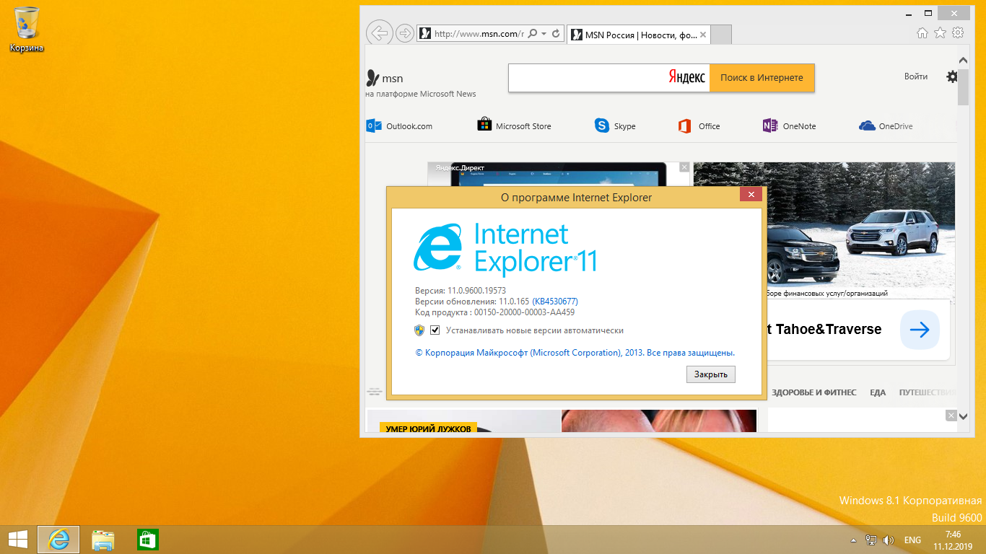Click the volume speaker tray icon

coord(889,540)
